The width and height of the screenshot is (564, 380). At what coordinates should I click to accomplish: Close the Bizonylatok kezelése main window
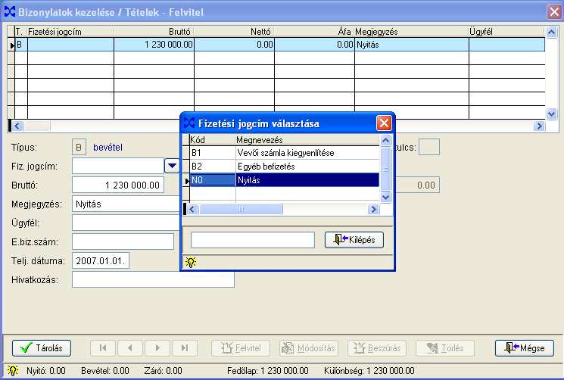pyautogui.click(x=554, y=12)
